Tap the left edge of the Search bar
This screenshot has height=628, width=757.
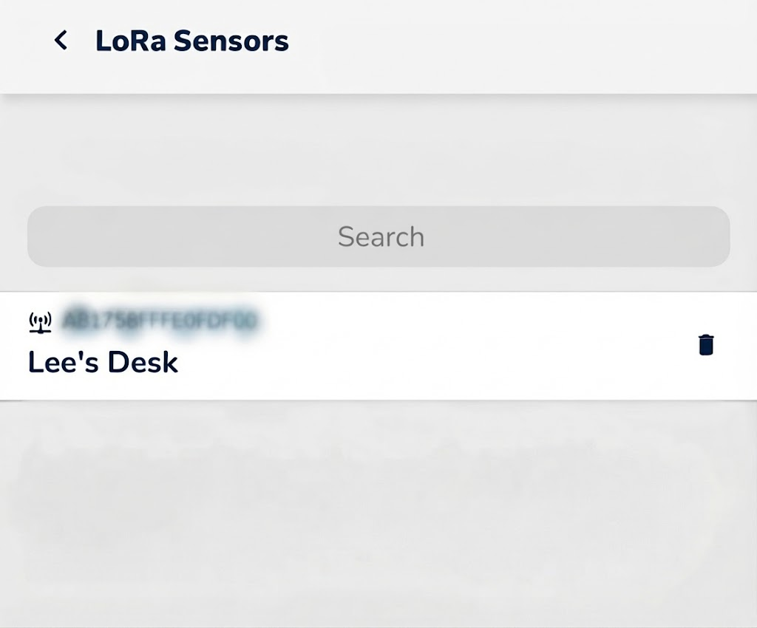coord(58,236)
